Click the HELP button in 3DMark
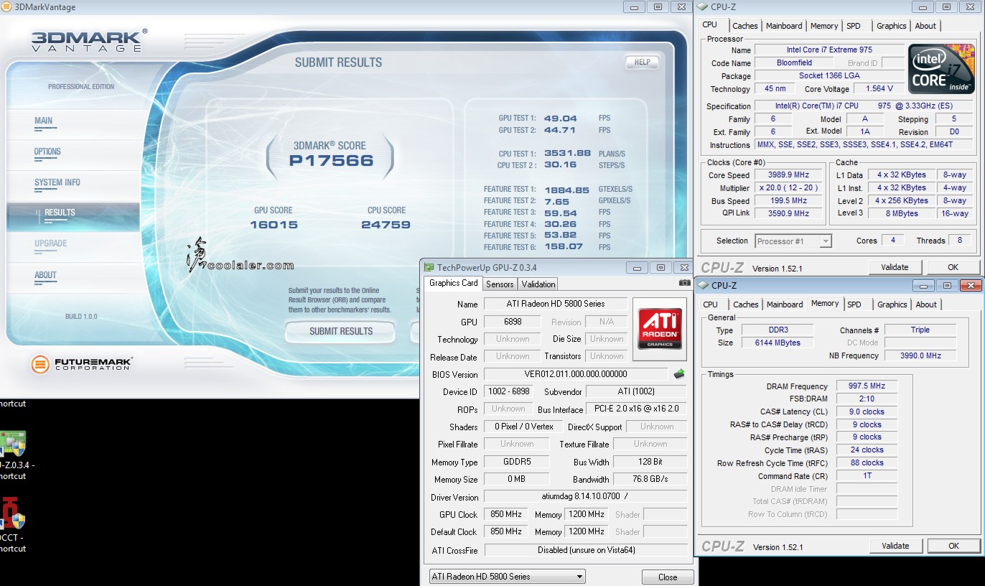 point(642,62)
